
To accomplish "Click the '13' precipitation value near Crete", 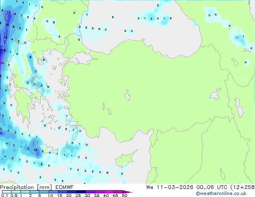I will pyautogui.click(x=36, y=150).
